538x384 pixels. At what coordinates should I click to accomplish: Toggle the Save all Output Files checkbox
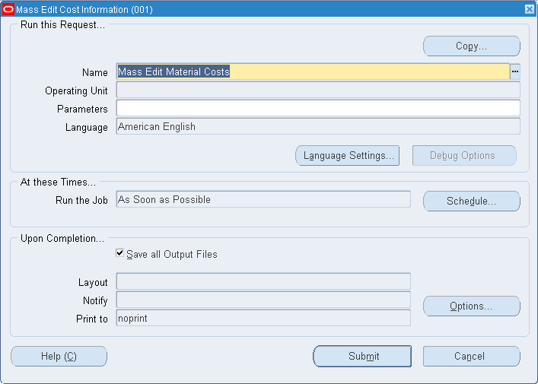pos(119,253)
